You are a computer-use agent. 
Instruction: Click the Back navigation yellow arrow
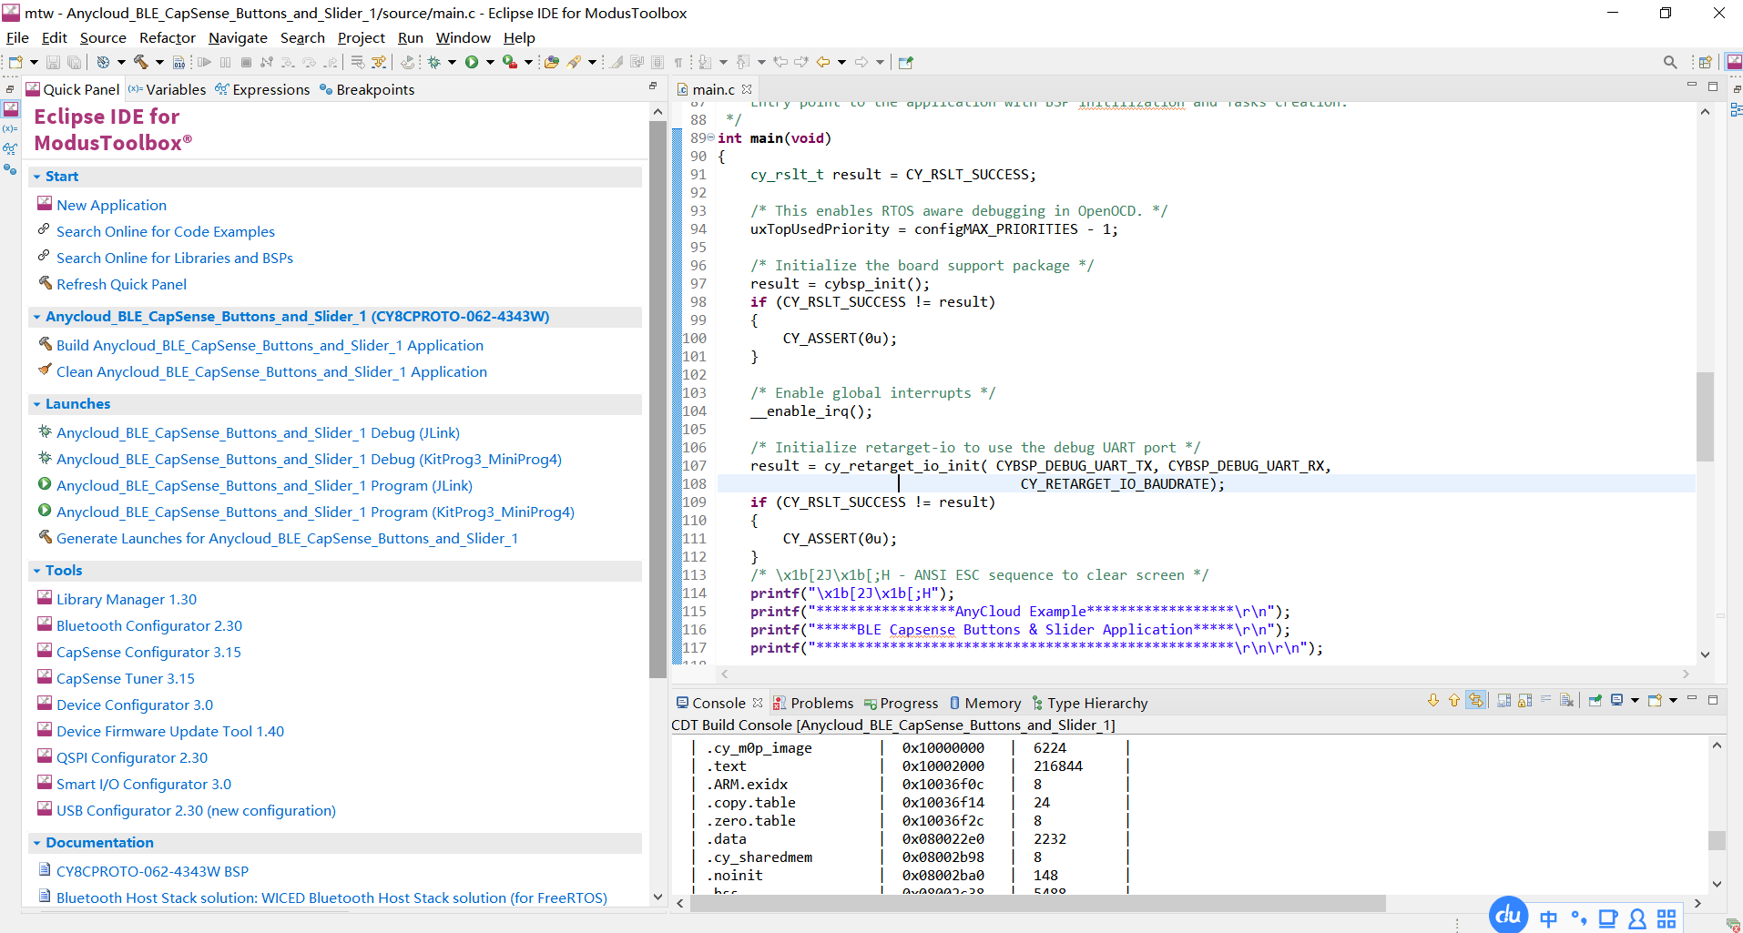click(822, 62)
